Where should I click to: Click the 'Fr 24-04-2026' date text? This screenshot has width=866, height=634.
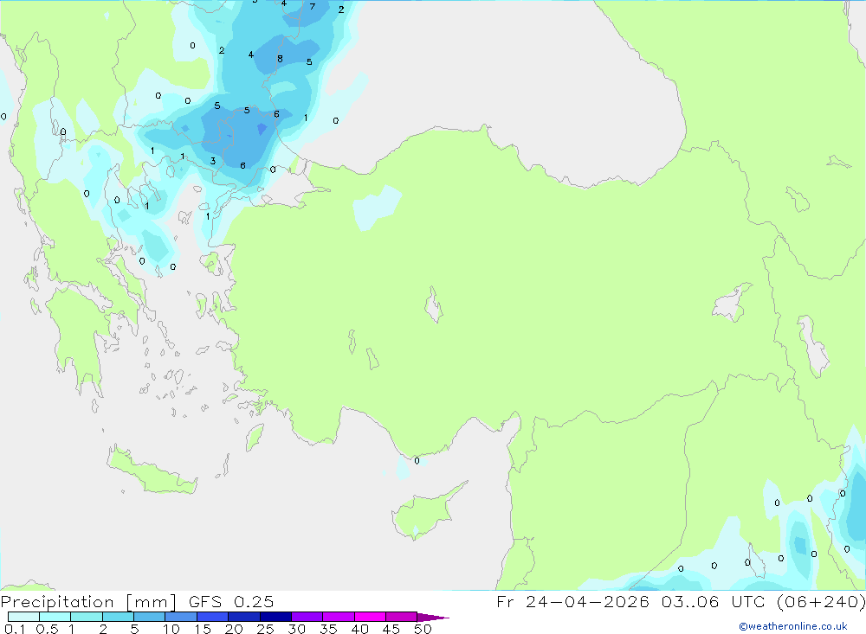(x=572, y=601)
